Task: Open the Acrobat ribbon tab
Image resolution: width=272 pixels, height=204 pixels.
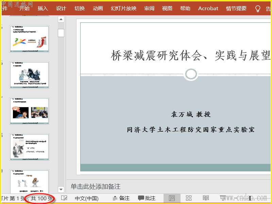Action: click(208, 8)
